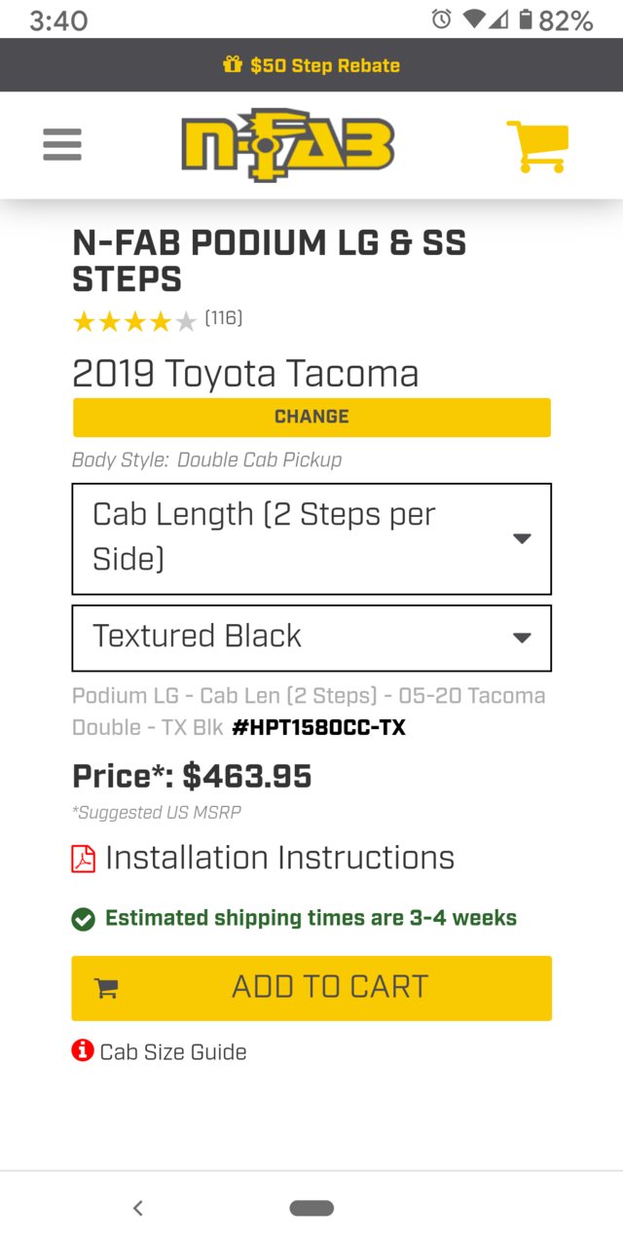Open the Cab Length (2 Steps per Side) selector
Screen dimensions: 623x1246
311,538
